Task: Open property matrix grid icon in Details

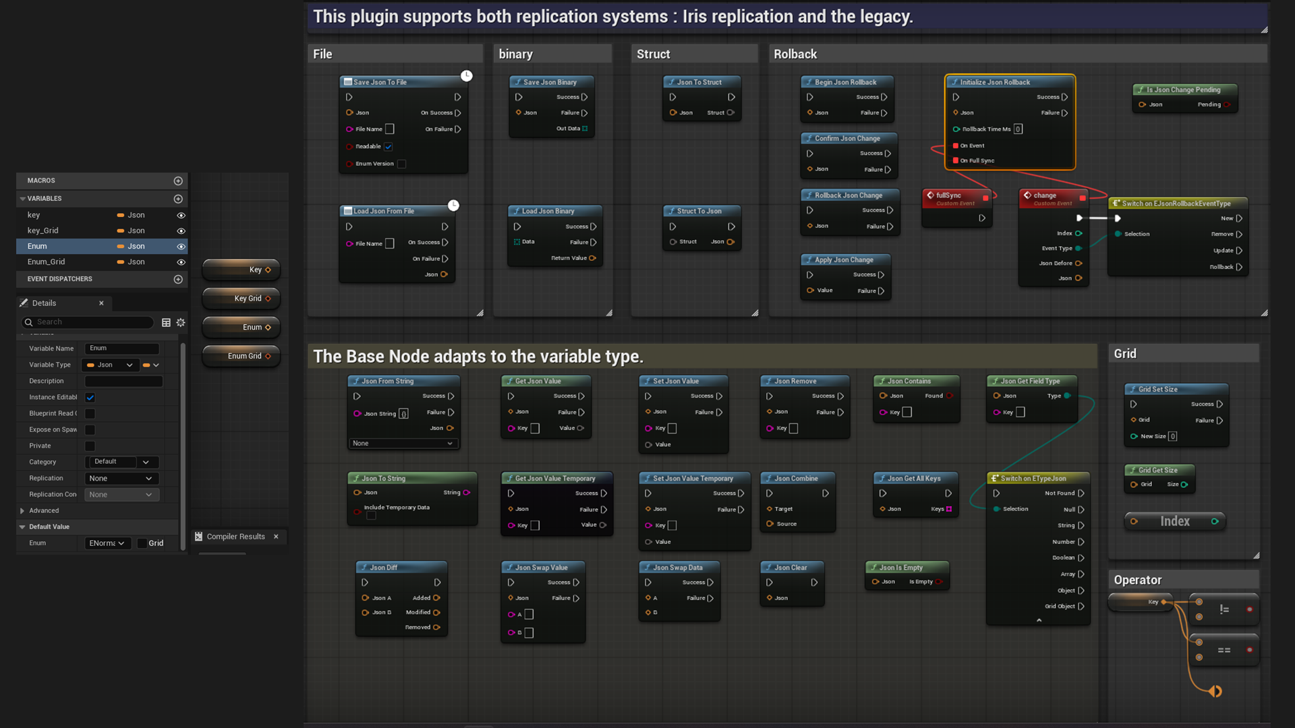Action: pyautogui.click(x=166, y=322)
